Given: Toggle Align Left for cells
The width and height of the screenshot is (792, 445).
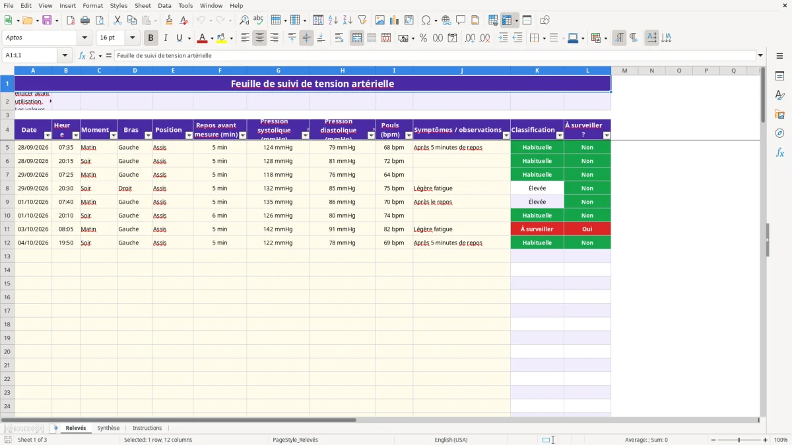Looking at the screenshot, I should [x=245, y=38].
